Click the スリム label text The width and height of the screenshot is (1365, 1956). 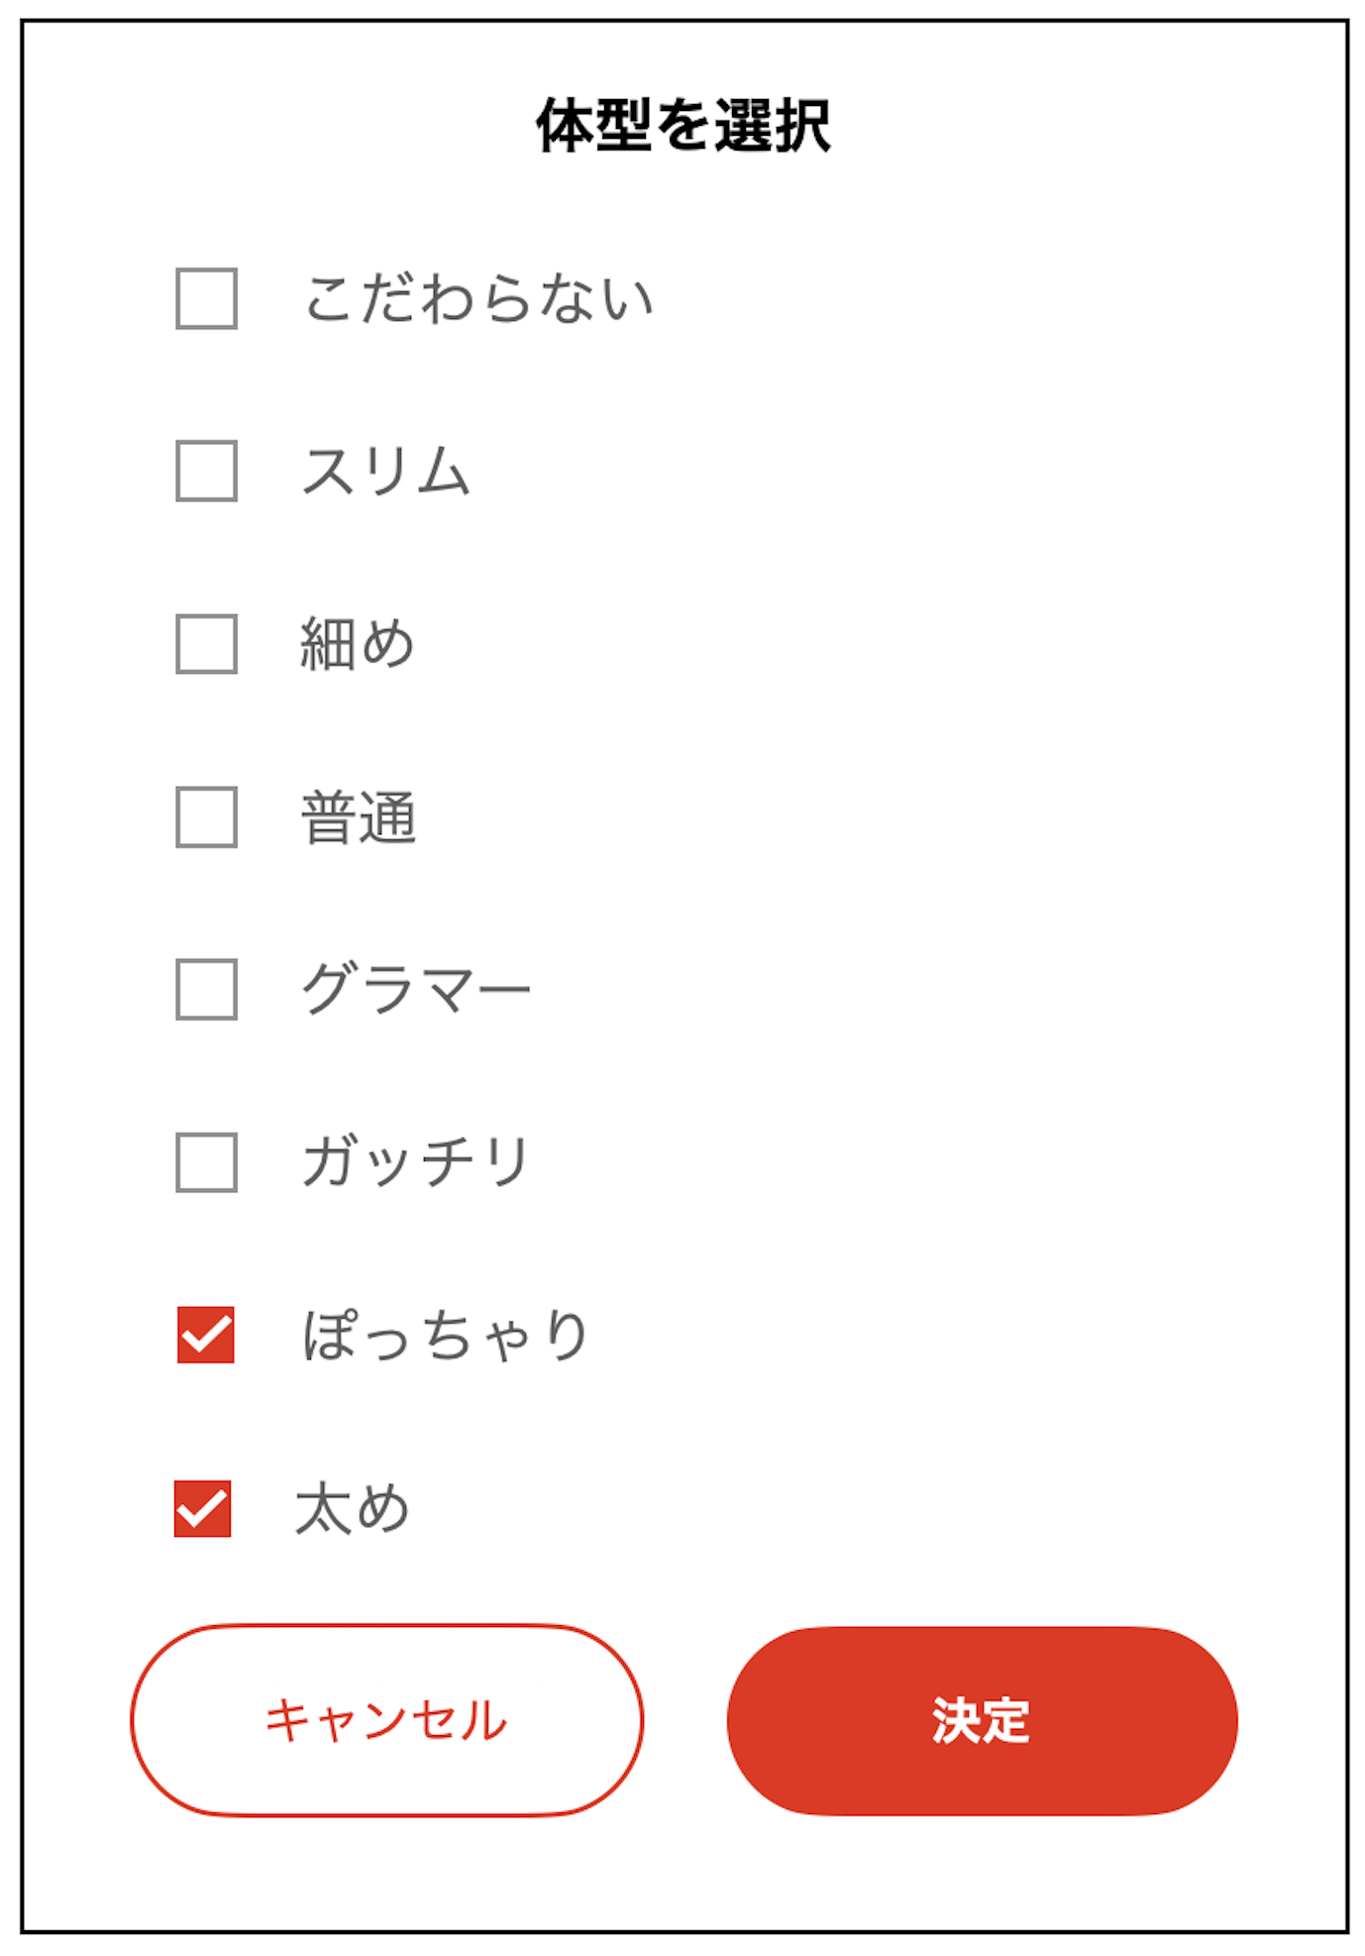pyautogui.click(x=385, y=471)
